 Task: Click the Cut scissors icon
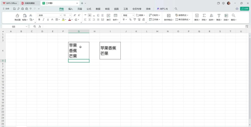coord(31,16)
